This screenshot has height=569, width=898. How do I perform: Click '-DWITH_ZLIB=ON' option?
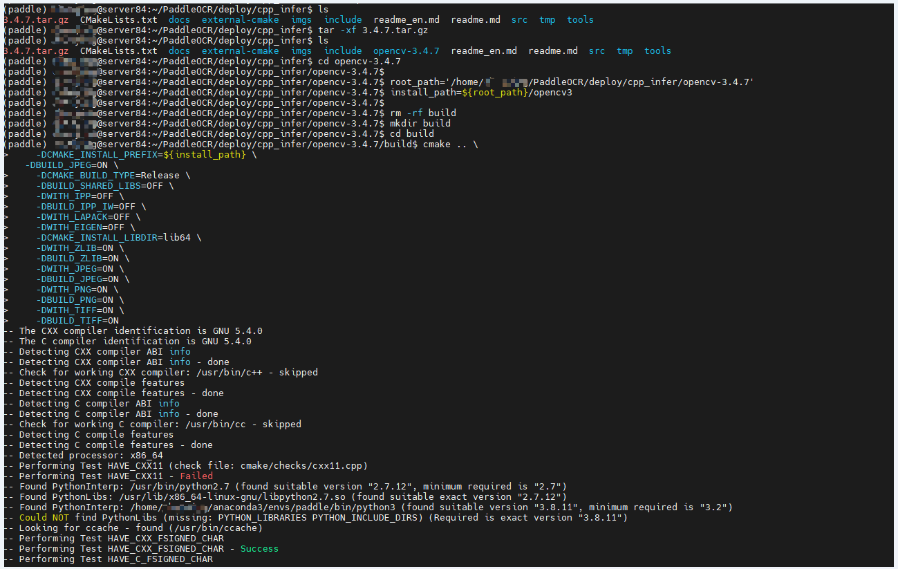pyautogui.click(x=75, y=248)
